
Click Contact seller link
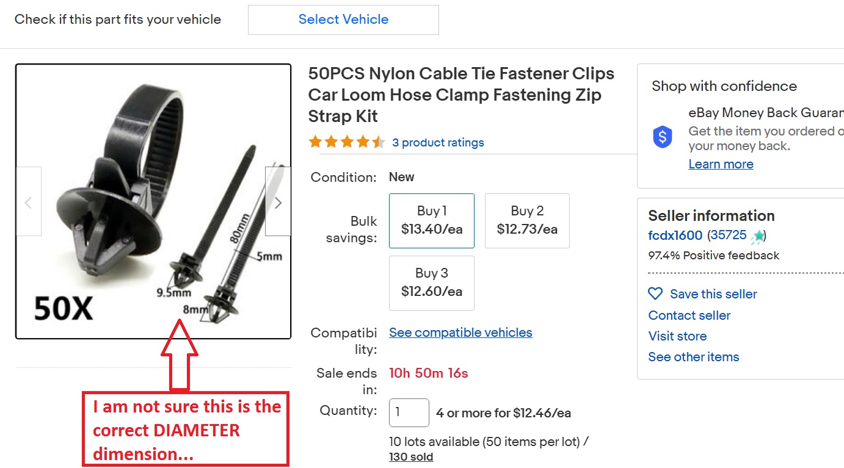[689, 315]
